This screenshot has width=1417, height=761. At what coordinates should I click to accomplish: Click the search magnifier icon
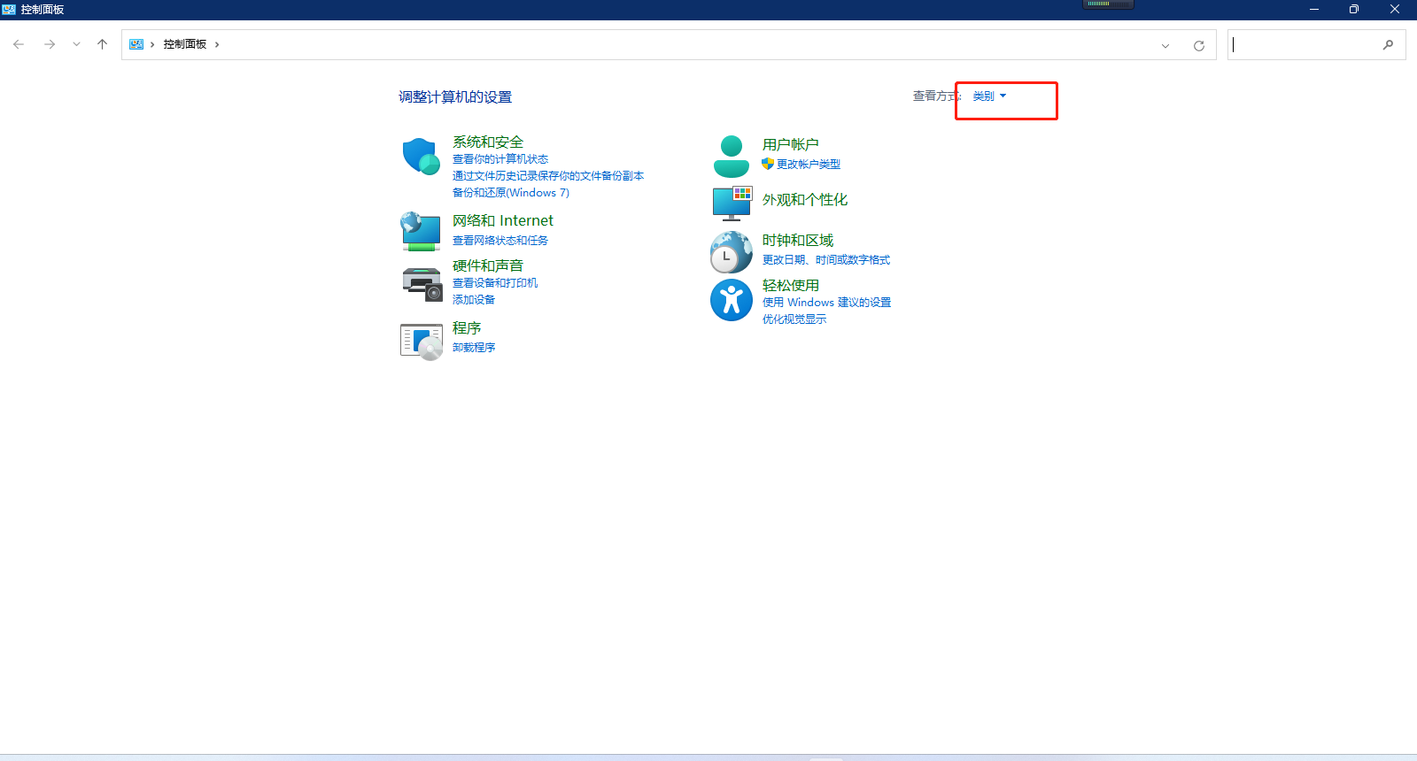(x=1388, y=44)
